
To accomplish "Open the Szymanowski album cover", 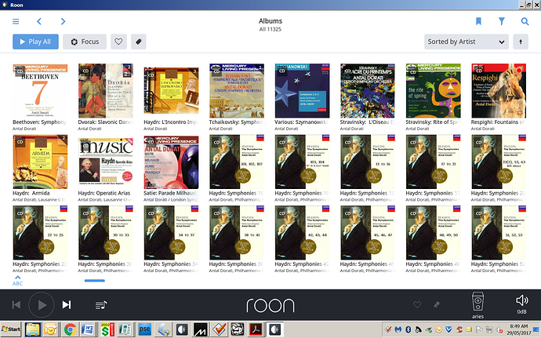I will coord(302,91).
